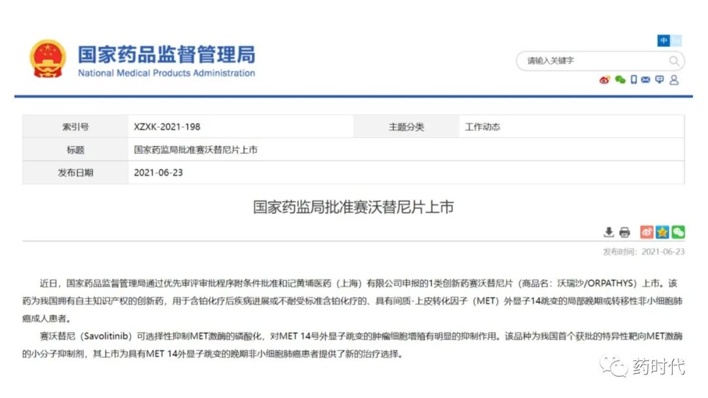Screen dimensions: 708x398
Task: Download the article via the download icon
Action: click(608, 232)
